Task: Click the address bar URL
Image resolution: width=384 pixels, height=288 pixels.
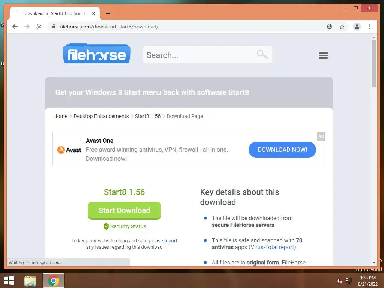Action: pos(109,27)
